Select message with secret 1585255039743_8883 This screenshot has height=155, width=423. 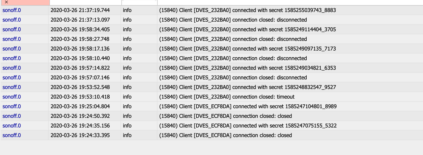[x=247, y=10]
